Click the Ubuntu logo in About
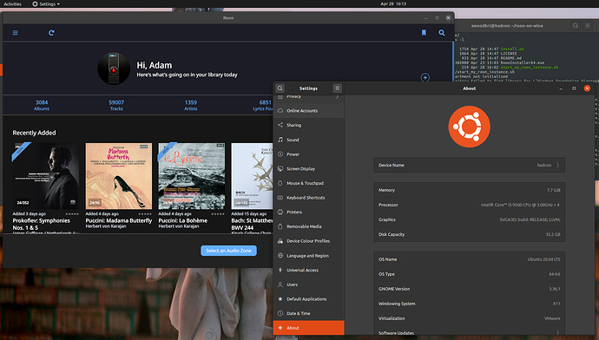This screenshot has width=599, height=340. 469,127
